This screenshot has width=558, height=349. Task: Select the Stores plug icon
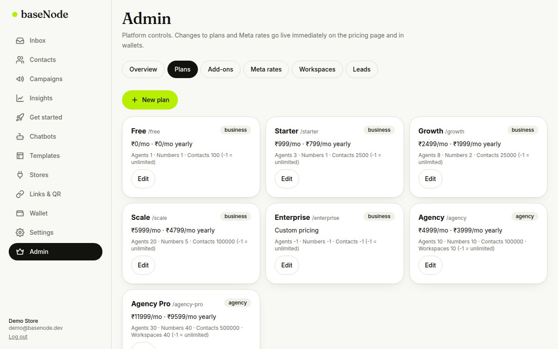click(20, 175)
